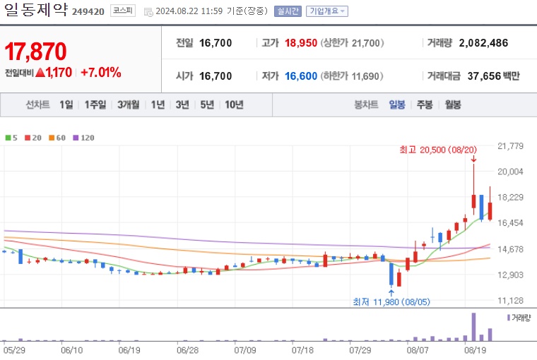Image resolution: width=537 pixels, height=360 pixels.
Task: Open the 기업개요 dropdown
Action: click(x=327, y=11)
